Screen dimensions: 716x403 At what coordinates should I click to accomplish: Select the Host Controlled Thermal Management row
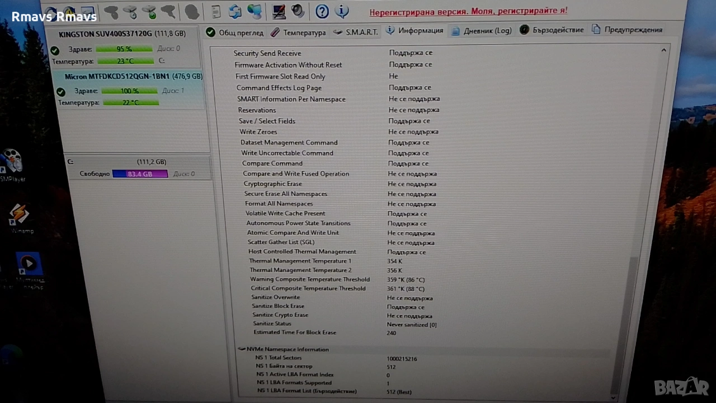point(337,252)
